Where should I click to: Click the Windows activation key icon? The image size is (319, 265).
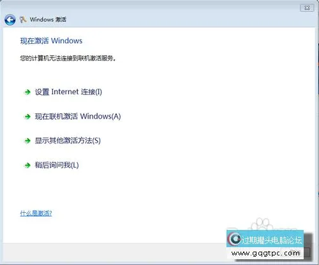point(23,20)
